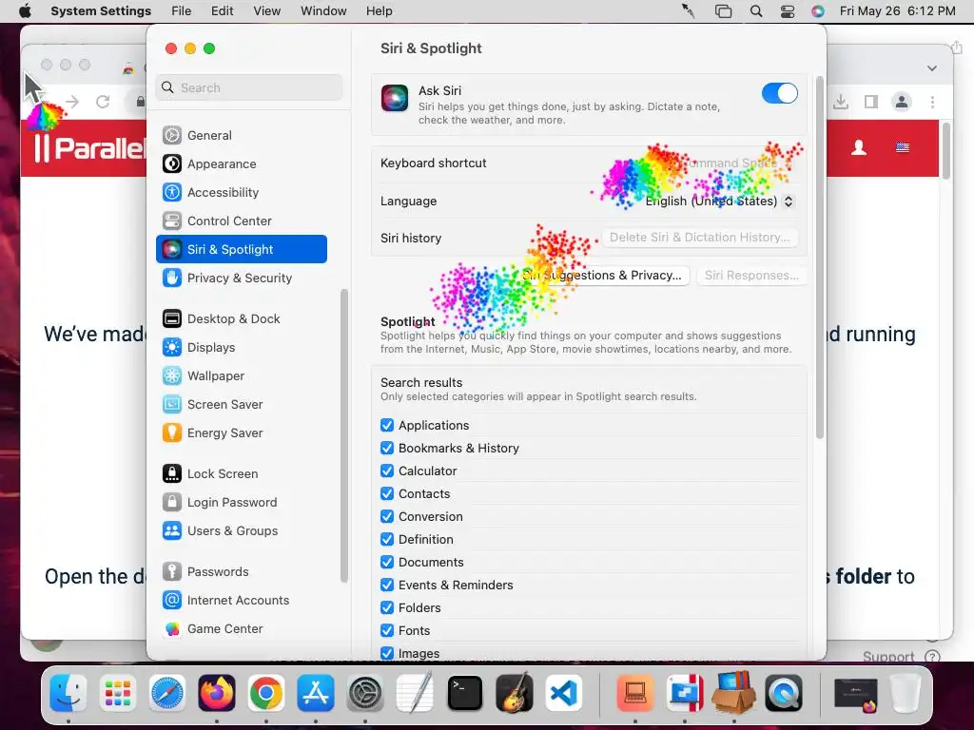974x730 pixels.
Task: Open App Store in the Dock
Action: [316, 693]
